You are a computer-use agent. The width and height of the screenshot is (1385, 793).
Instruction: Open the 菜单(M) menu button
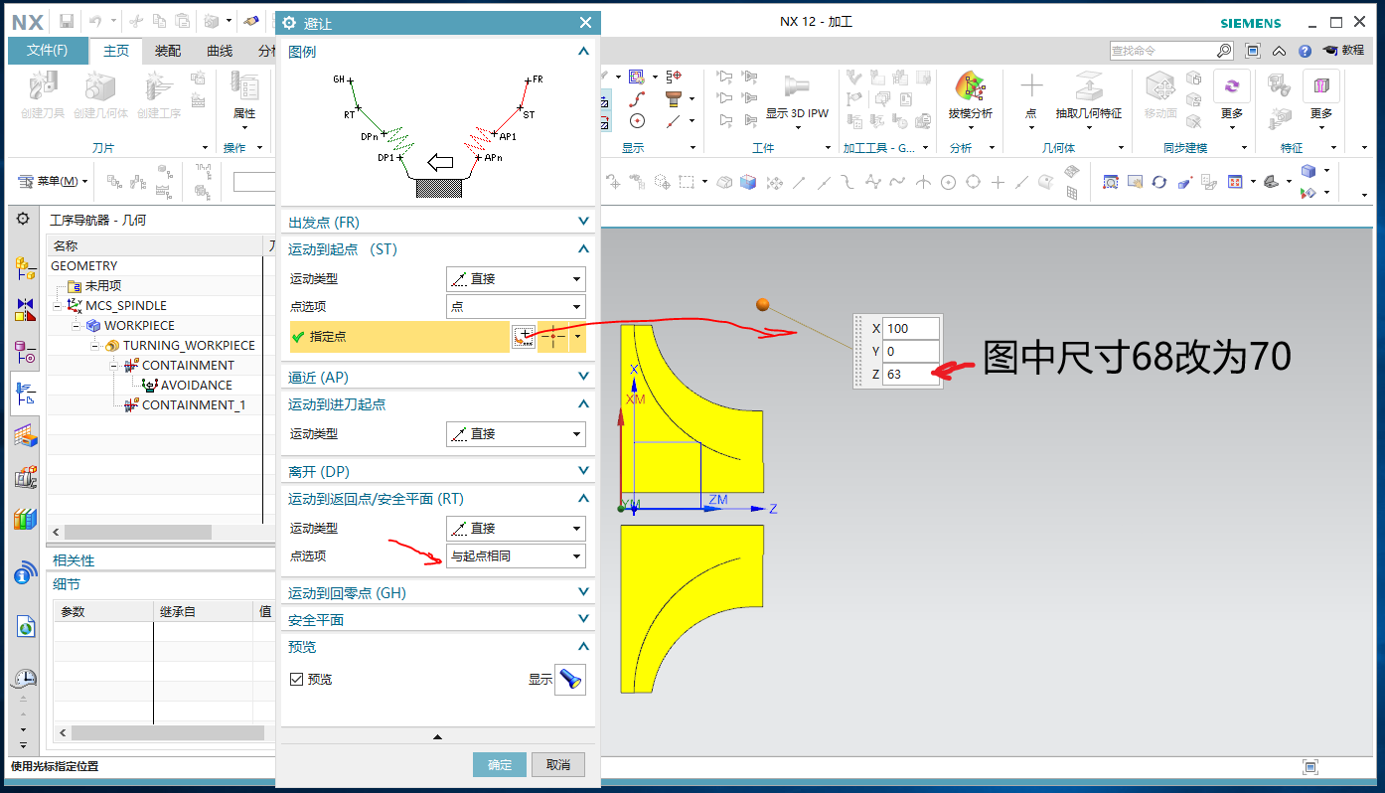click(53, 181)
